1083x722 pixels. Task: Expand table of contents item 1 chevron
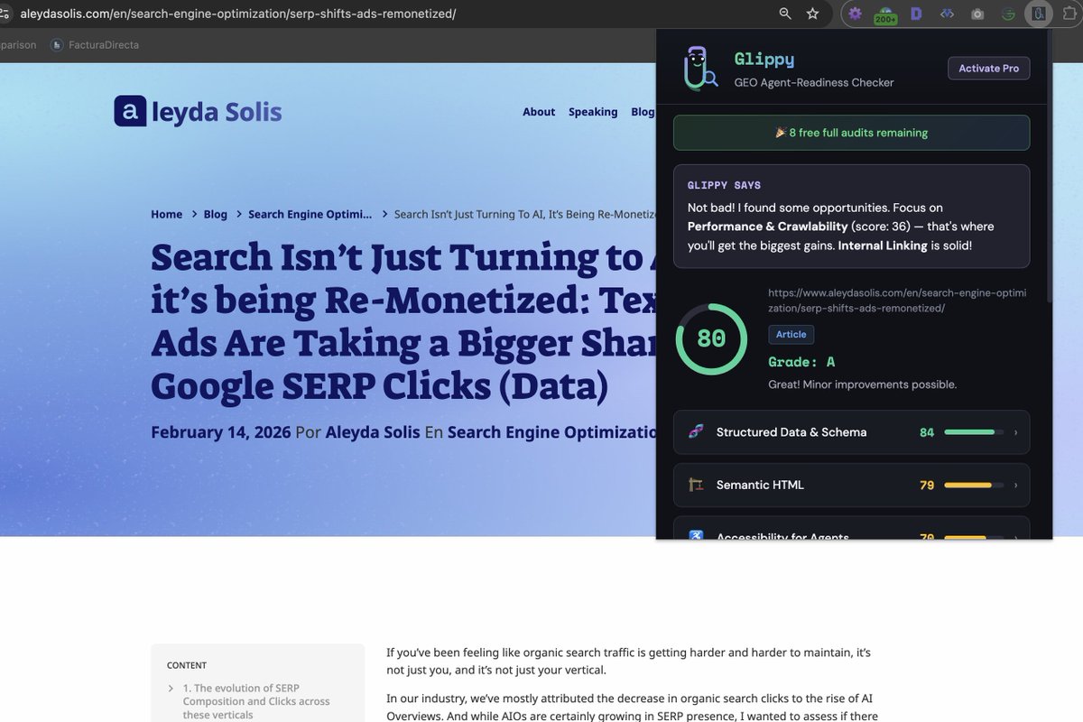click(171, 689)
